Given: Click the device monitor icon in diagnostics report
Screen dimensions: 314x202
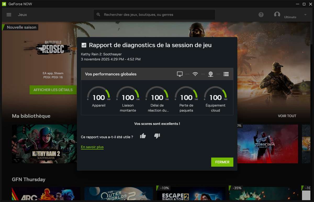Looking at the screenshot, I should point(180,74).
